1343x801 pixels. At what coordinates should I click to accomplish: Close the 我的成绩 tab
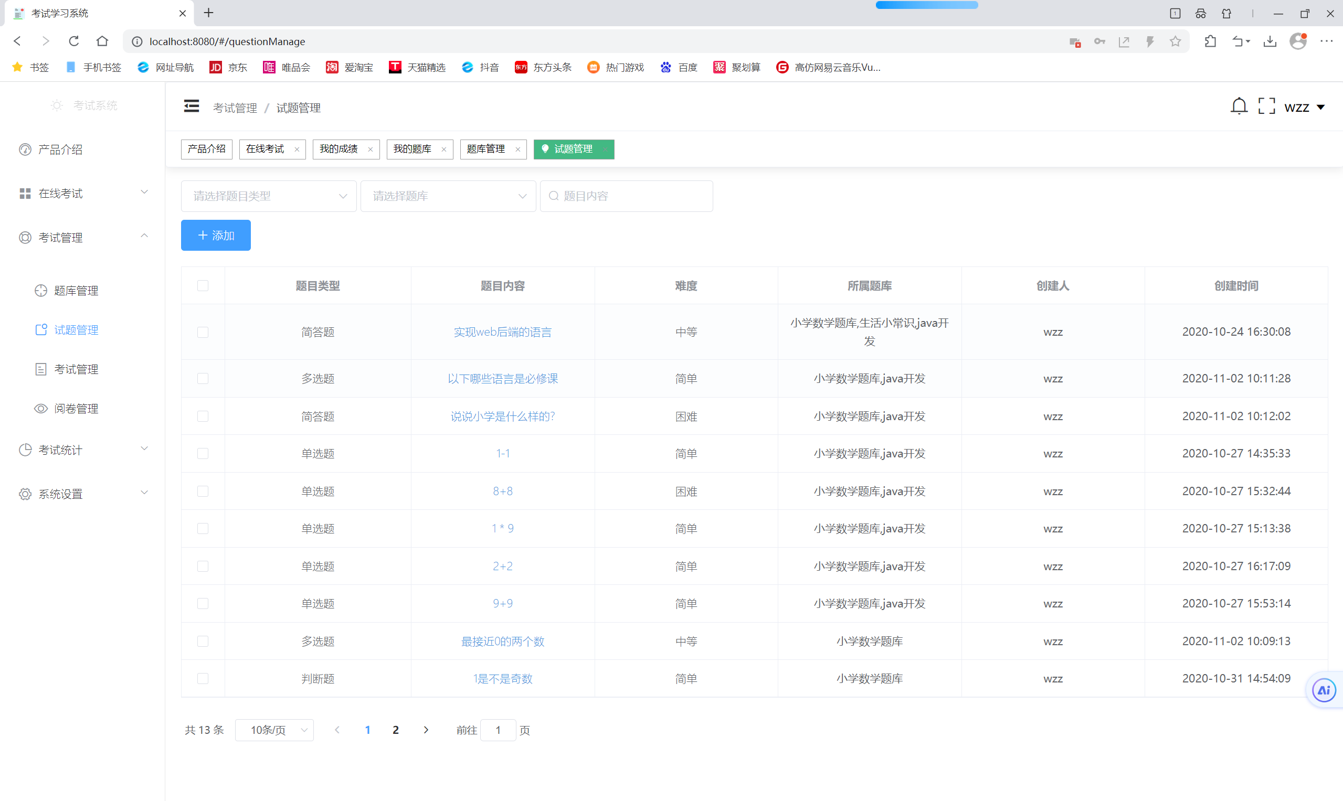click(x=370, y=149)
